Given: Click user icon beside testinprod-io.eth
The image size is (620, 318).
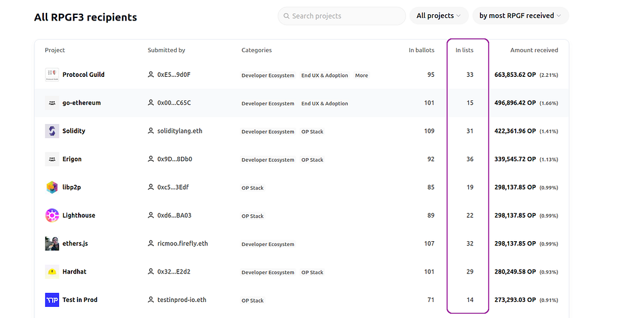Looking at the screenshot, I should coord(151,299).
